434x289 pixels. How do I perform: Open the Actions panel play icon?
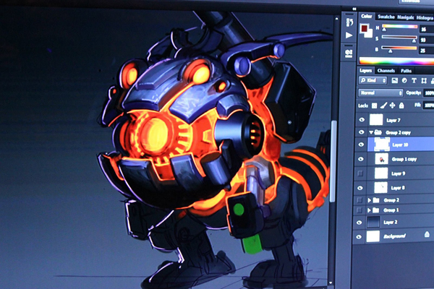point(349,35)
